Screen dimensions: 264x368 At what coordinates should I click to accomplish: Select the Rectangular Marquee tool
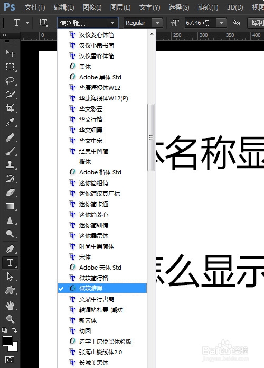coord(10,67)
